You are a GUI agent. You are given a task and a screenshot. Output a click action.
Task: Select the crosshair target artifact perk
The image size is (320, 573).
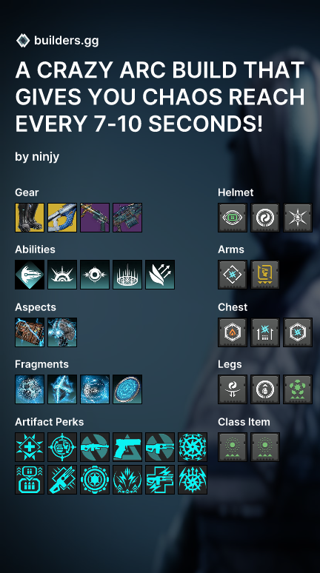[x=62, y=447]
